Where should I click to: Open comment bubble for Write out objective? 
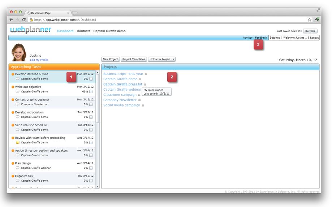(x=18, y=91)
